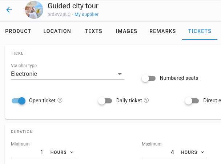Click the Maximum duration value field
This screenshot has width=221, height=164.
(x=158, y=152)
